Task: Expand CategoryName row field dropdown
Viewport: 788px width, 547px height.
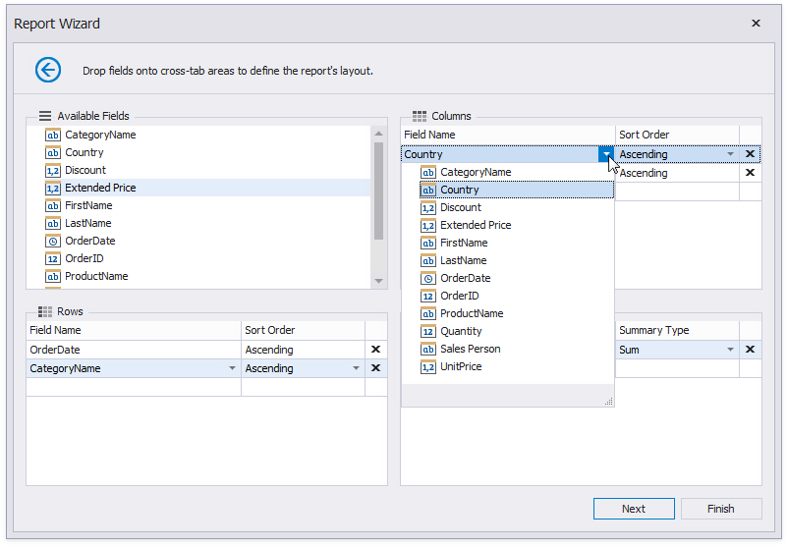Action: point(233,368)
